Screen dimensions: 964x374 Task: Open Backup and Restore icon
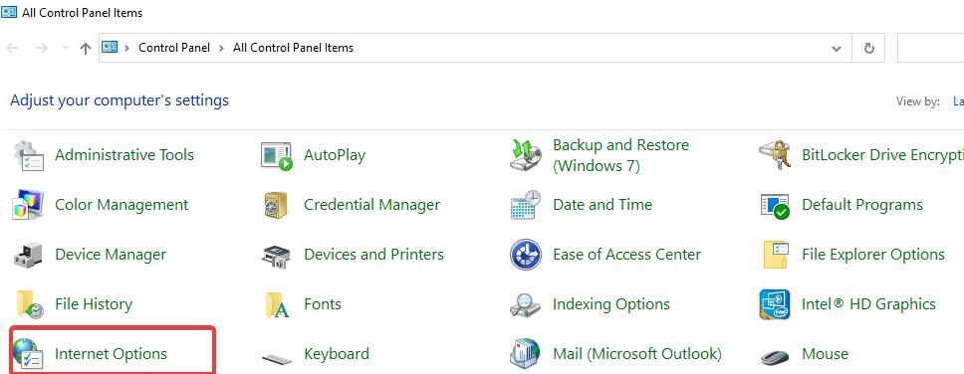pos(526,155)
